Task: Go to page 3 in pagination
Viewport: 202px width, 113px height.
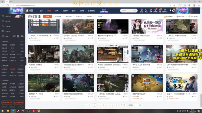Action: (x=103, y=105)
